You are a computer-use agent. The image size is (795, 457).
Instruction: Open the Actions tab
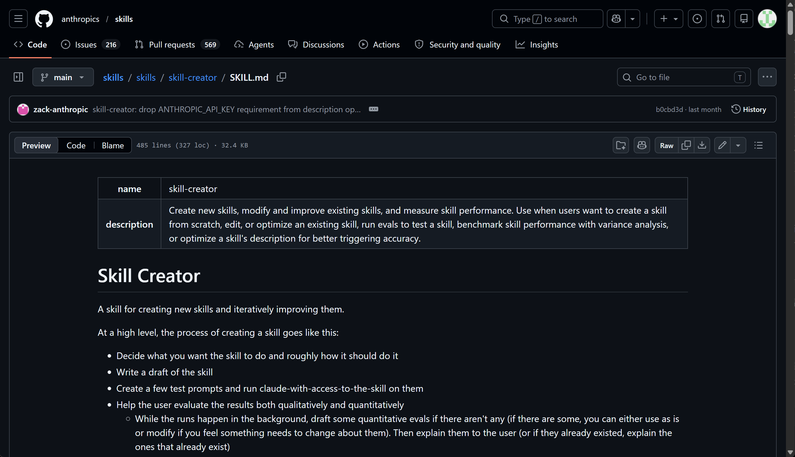379,45
